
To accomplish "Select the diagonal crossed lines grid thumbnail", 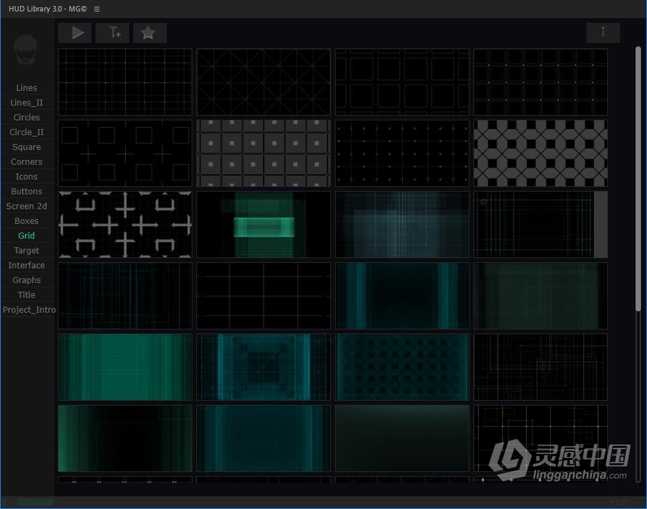I will point(264,82).
